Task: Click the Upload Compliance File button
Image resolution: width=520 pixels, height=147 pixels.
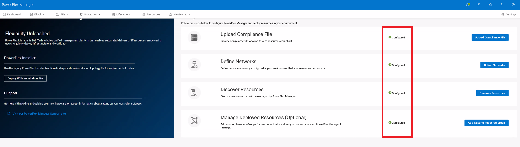Action: 490,37
